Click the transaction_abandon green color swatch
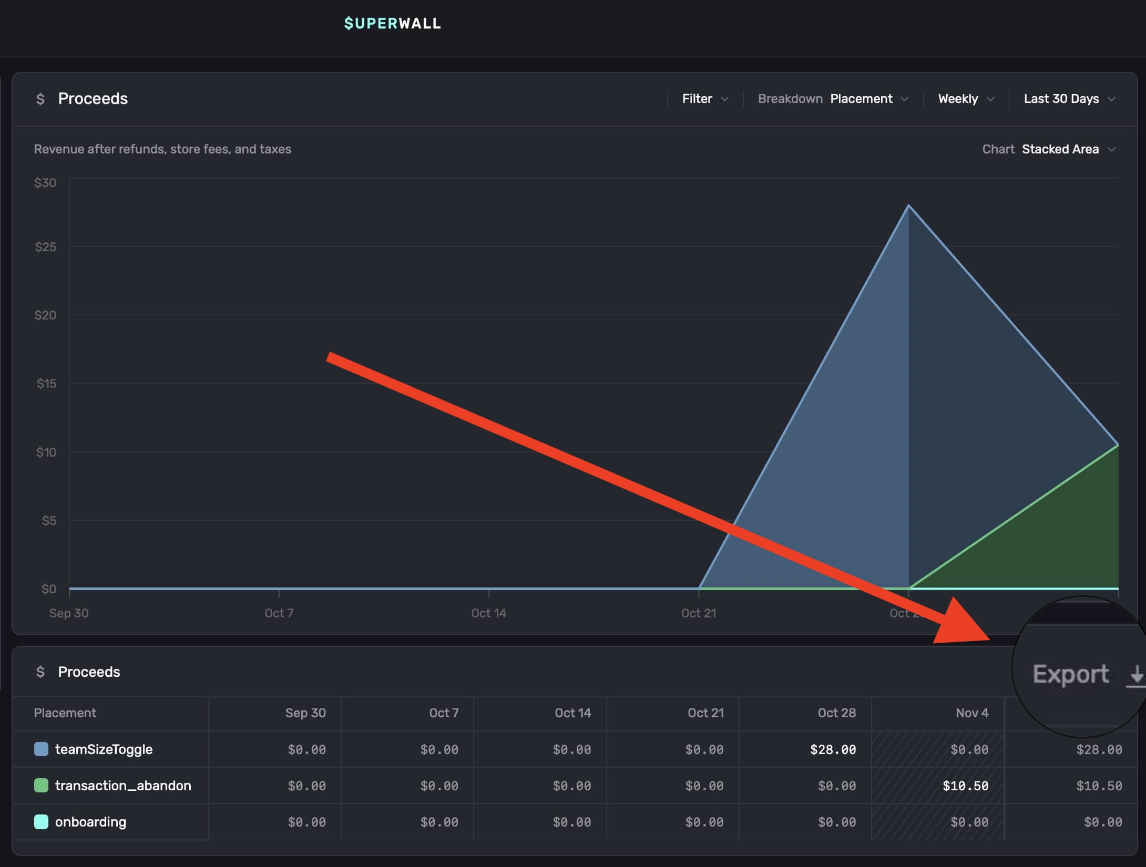 click(41, 786)
